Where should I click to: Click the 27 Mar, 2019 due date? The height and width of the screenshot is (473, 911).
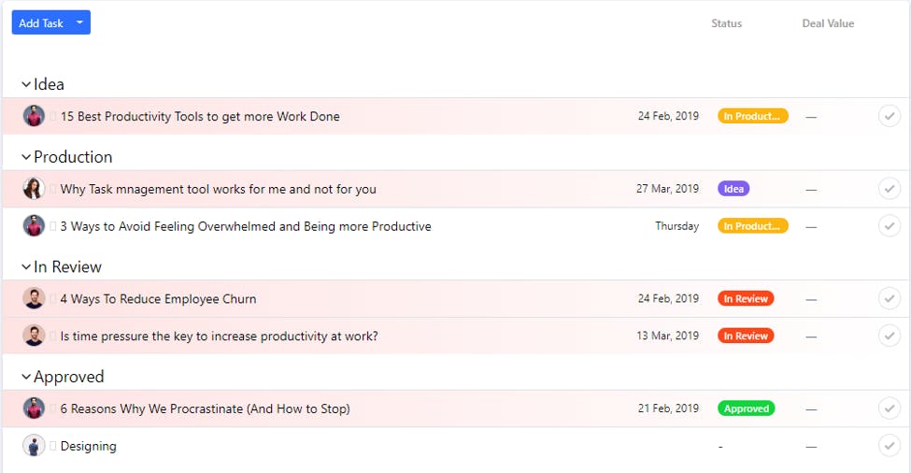(667, 189)
